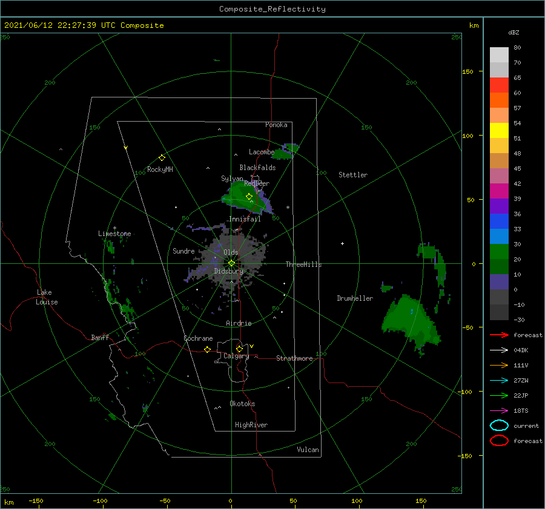Viewport: 545px width, 509px height.
Task: Click the Strathmore label
Action: pyautogui.click(x=294, y=358)
